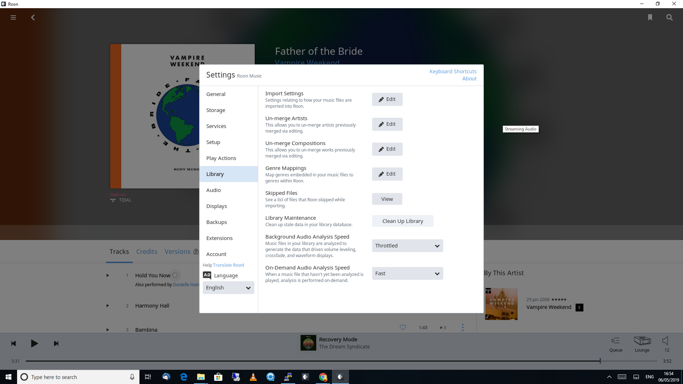Select the Lounge zone icon
683x384 pixels.
pyautogui.click(x=642, y=341)
